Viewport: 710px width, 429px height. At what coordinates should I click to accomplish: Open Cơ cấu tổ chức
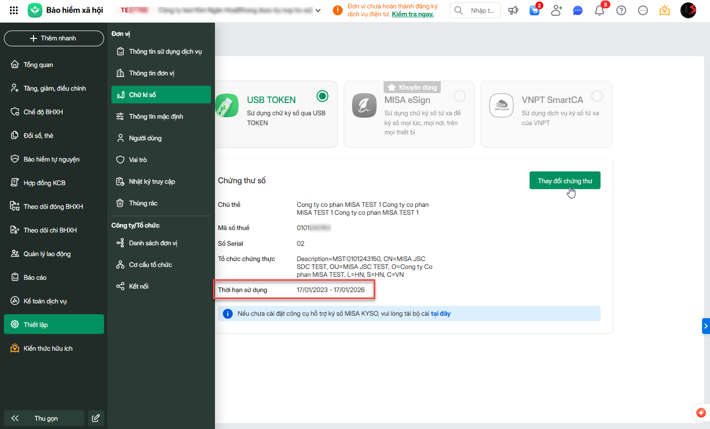[x=161, y=264]
